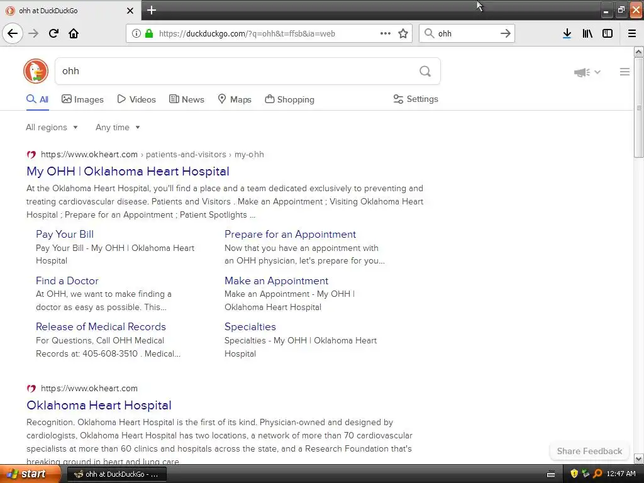Screen dimensions: 644x483
Task: Click magnifier icon in Firefox search box
Action: (x=429, y=33)
